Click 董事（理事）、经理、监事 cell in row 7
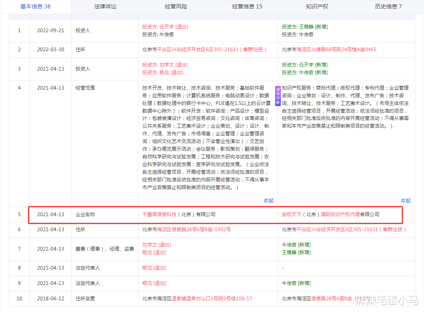Screen dimensions: 424x312 [105, 249]
